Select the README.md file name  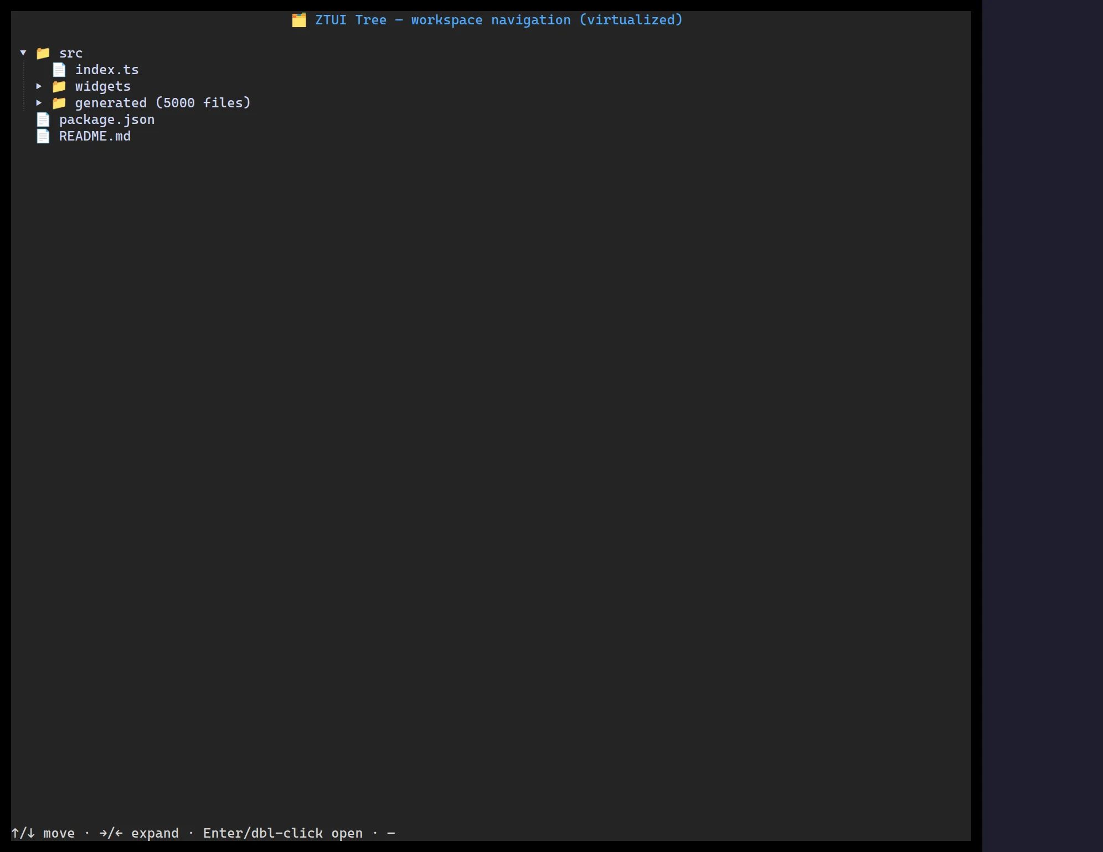(x=95, y=136)
